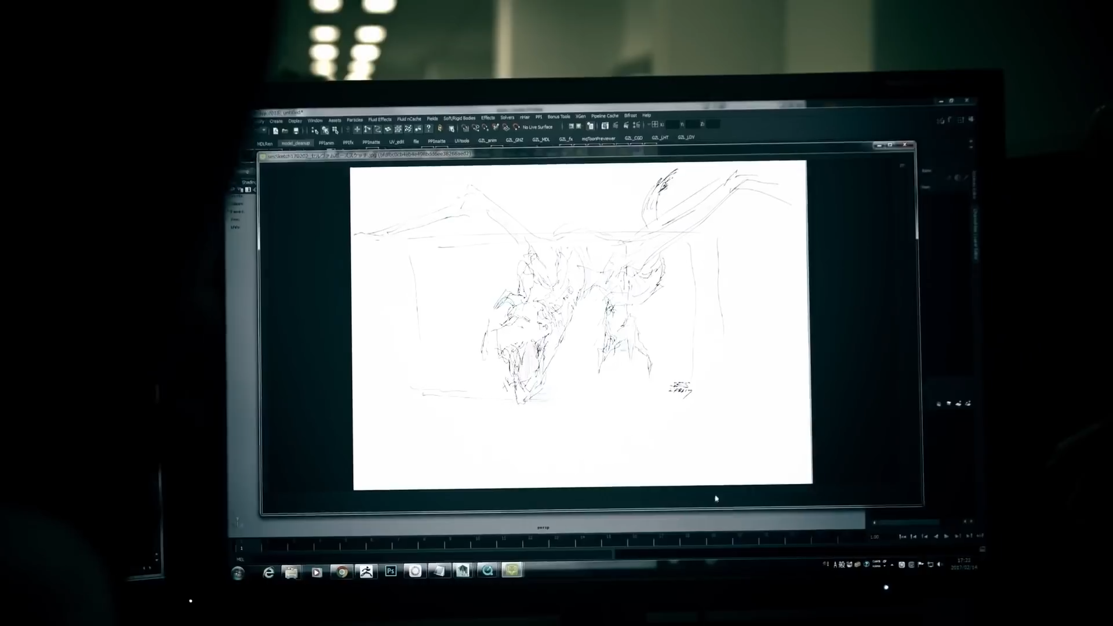The image size is (1113, 626).
Task: Switch to the UVtools shelf tab
Action: tap(462, 141)
